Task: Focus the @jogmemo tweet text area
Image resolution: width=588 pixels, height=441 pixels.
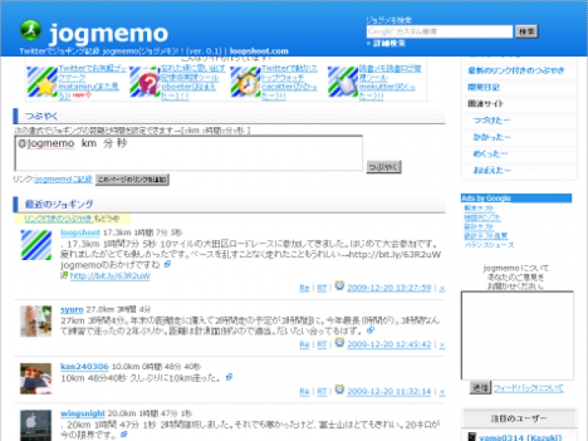Action: click(189, 153)
